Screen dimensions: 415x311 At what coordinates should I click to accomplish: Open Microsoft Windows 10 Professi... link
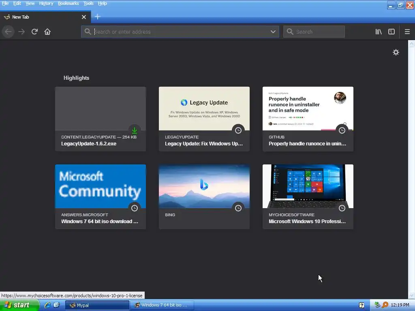click(307, 222)
